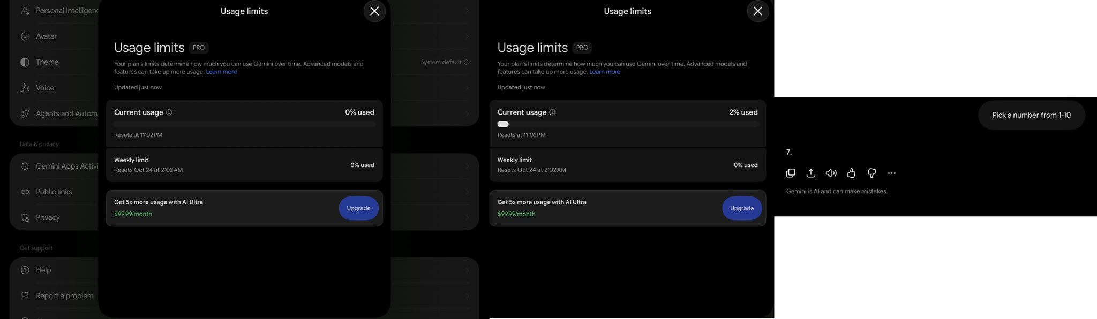Click the "Pick a number from 1-10" message
This screenshot has height=319, width=1097.
tap(1032, 115)
